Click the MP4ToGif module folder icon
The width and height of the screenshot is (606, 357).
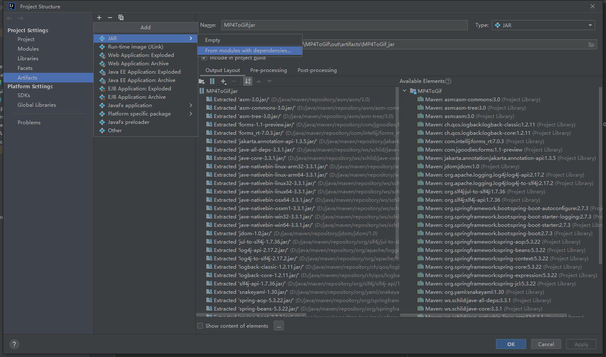(x=413, y=91)
